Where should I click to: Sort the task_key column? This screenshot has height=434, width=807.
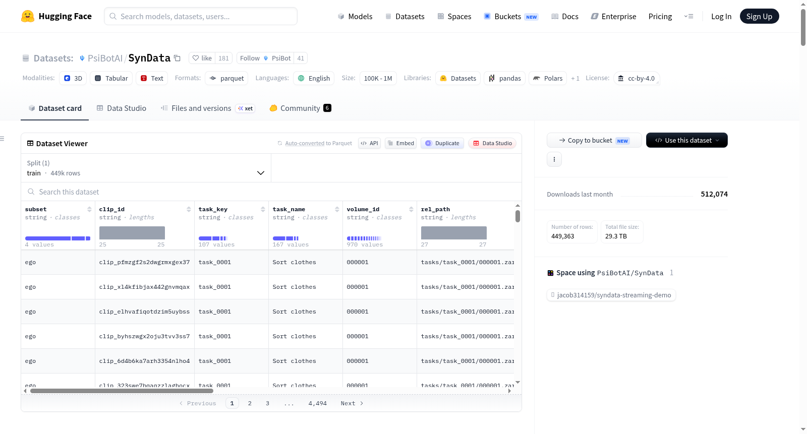pos(263,209)
